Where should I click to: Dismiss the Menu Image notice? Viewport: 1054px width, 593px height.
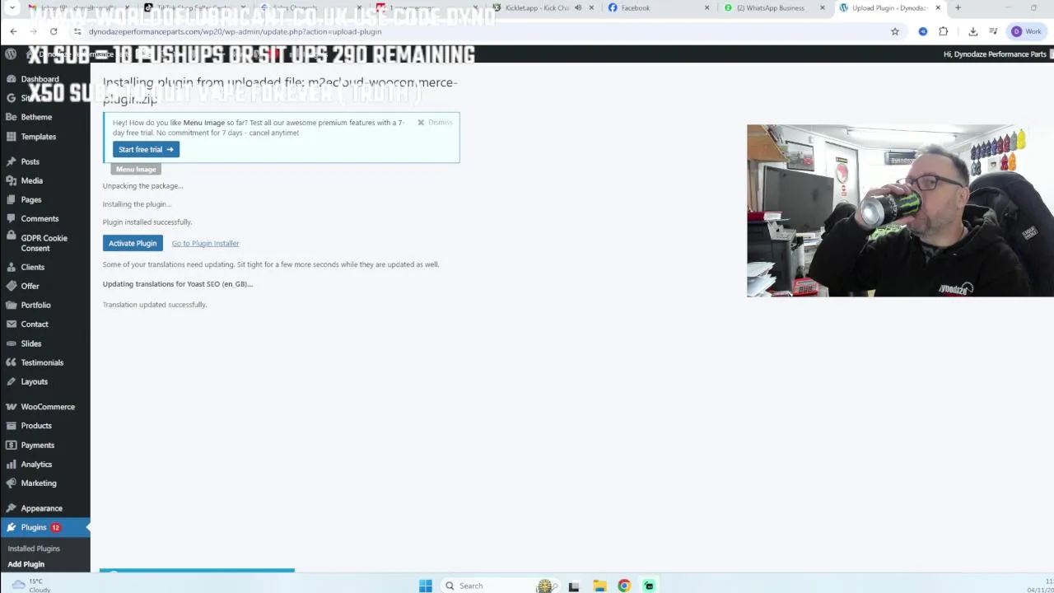point(435,122)
